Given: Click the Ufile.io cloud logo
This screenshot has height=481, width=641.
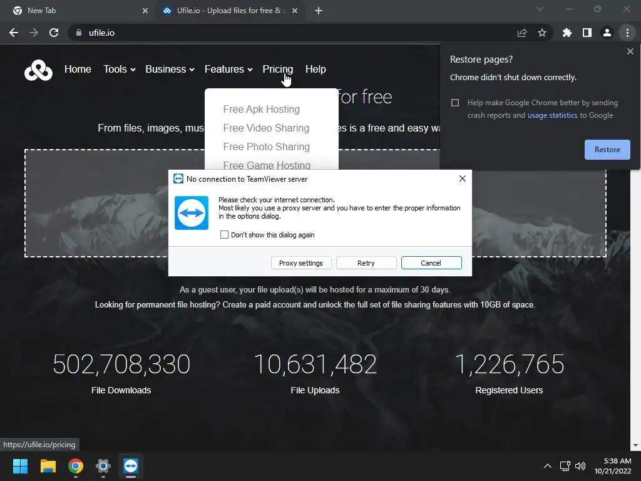Looking at the screenshot, I should [x=38, y=70].
